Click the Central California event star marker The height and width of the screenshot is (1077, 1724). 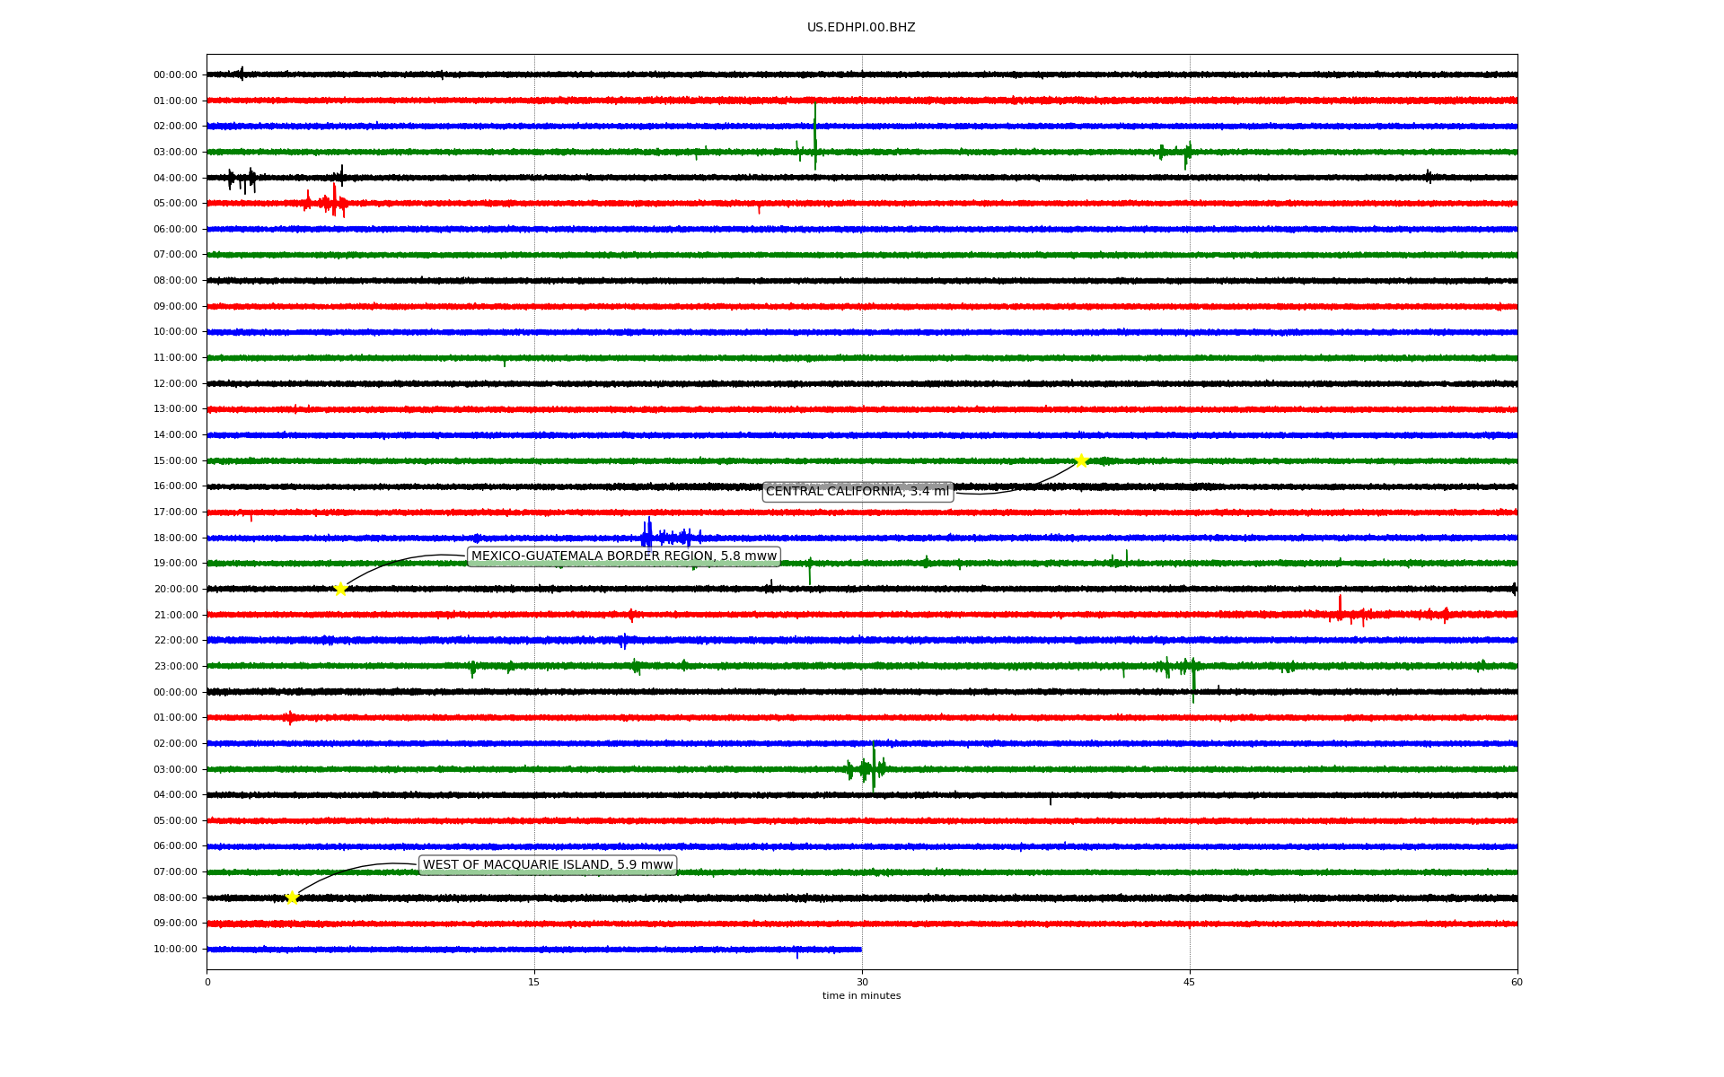1081,460
